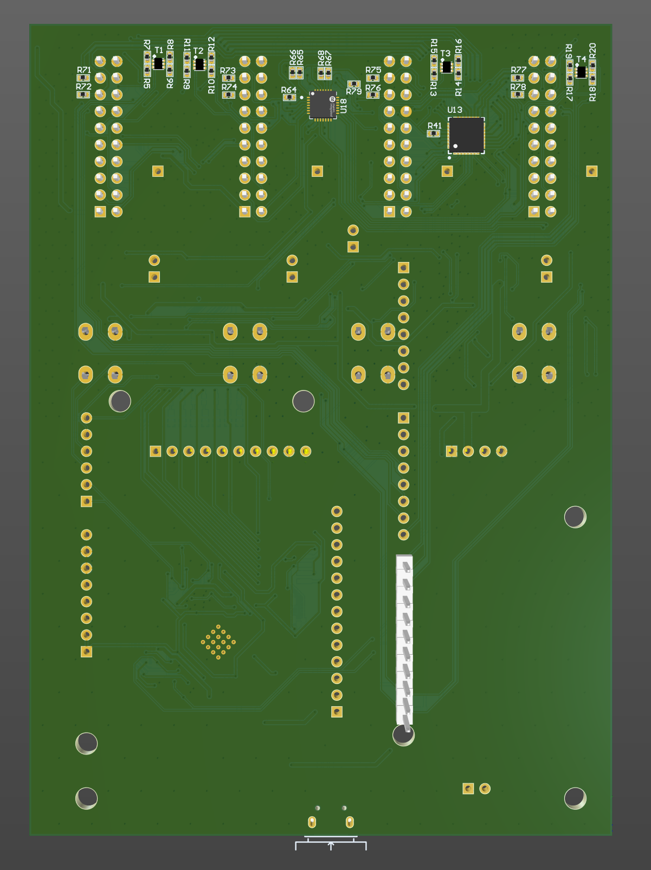Click the T2 reference label
The image size is (651, 870).
pyautogui.click(x=198, y=51)
